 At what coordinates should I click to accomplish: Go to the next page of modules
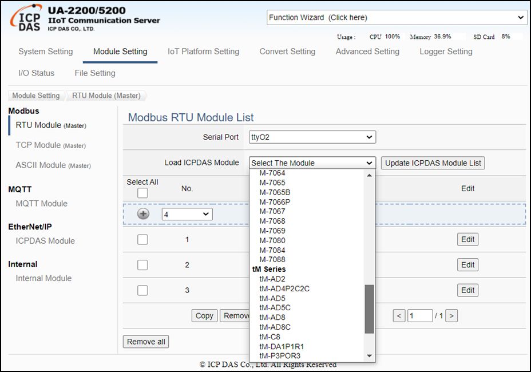coord(451,316)
